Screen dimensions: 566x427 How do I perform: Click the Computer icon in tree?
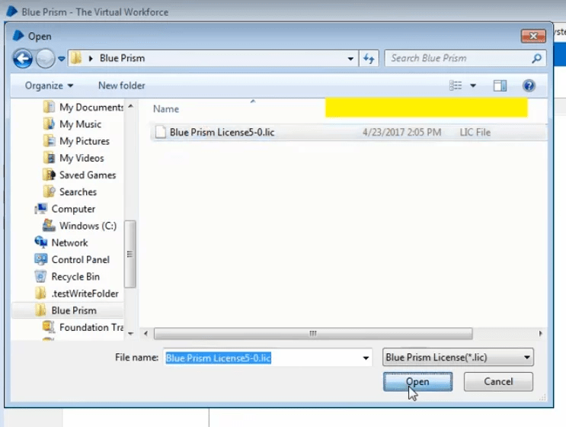coord(41,208)
